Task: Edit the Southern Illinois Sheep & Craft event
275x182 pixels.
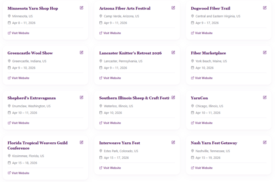Action: pyautogui.click(x=173, y=97)
